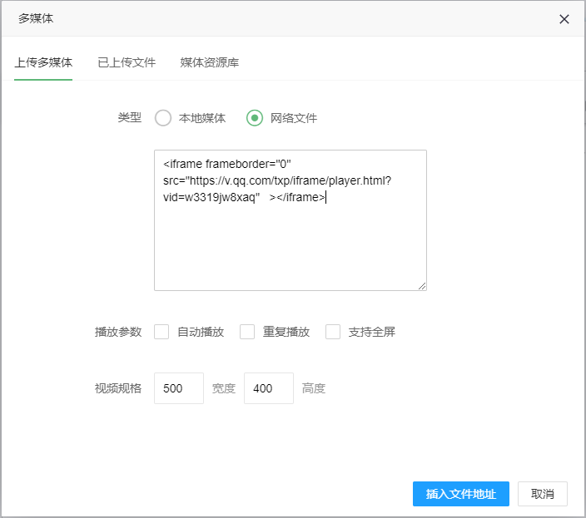The image size is (586, 518).
Task: Click the 取消 button
Action: 542,494
